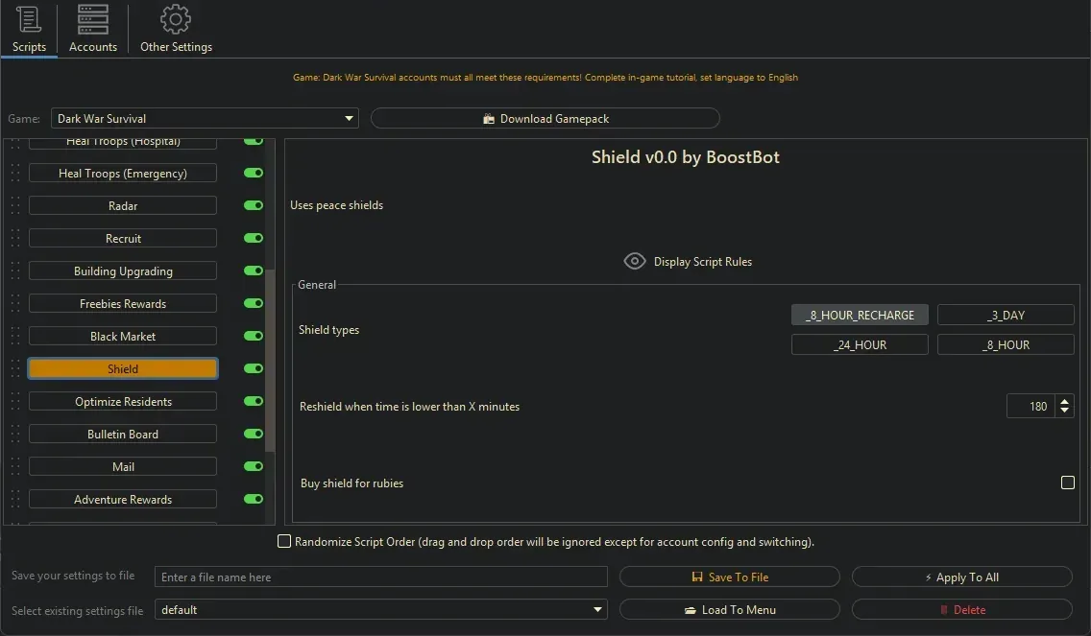Click Load To Menu button
The width and height of the screenshot is (1091, 636).
click(x=729, y=609)
